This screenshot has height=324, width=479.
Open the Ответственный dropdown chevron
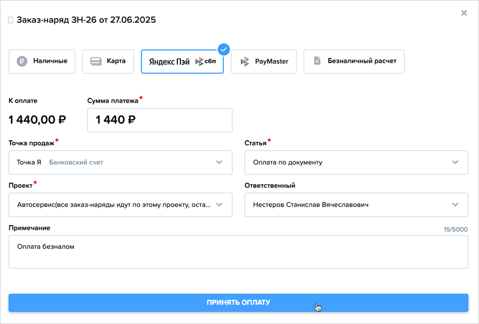[x=455, y=205]
